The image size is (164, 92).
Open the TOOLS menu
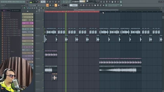tap(21, 2)
